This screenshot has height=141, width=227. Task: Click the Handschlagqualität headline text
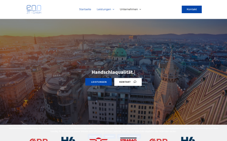113,72
